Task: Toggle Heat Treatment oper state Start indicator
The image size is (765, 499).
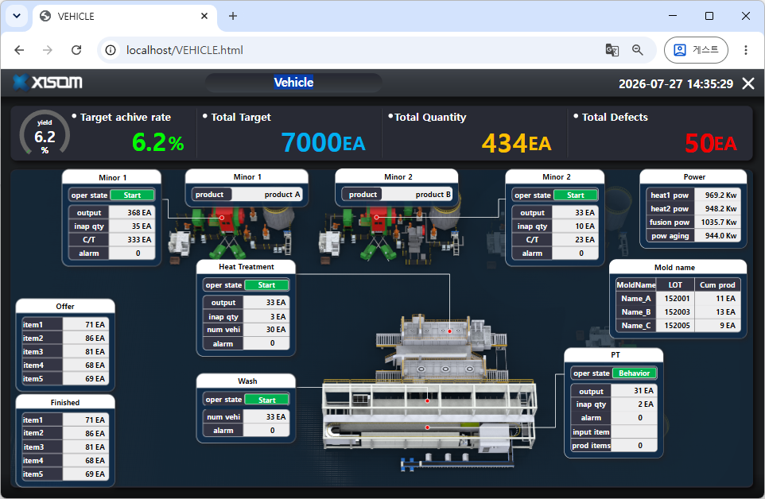Action: coord(266,285)
